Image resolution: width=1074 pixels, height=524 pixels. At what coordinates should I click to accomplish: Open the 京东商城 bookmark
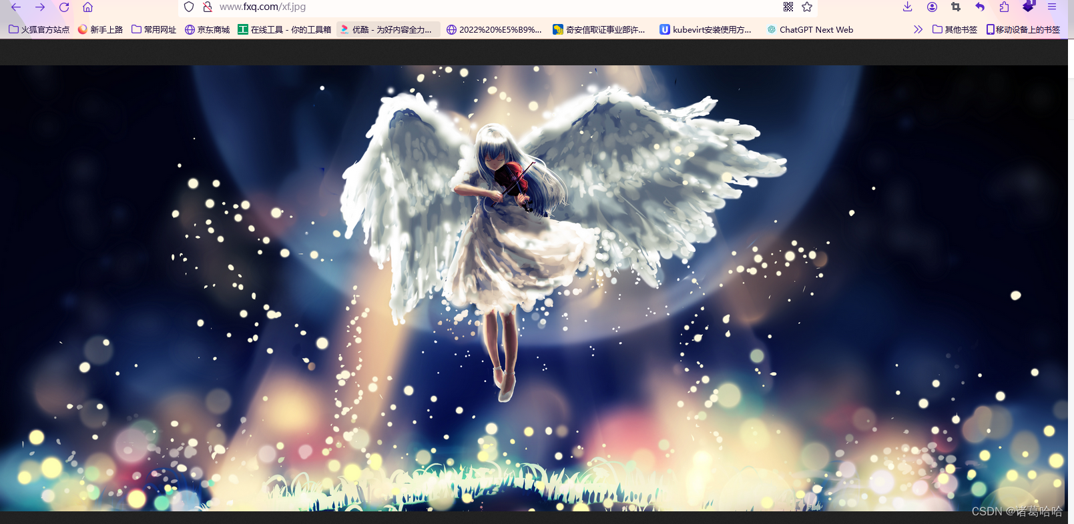click(207, 29)
